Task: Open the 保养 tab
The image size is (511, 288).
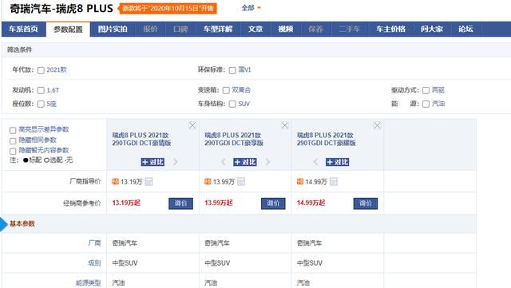Action: click(315, 29)
